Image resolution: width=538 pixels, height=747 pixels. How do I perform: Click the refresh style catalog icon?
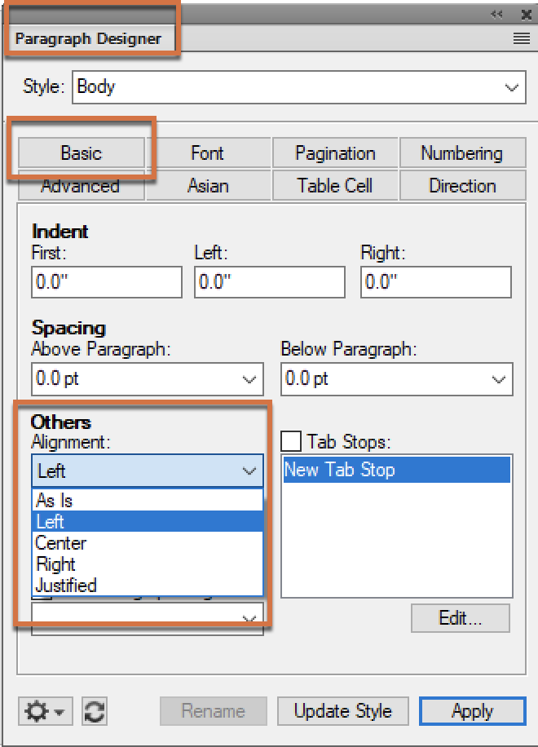[94, 710]
